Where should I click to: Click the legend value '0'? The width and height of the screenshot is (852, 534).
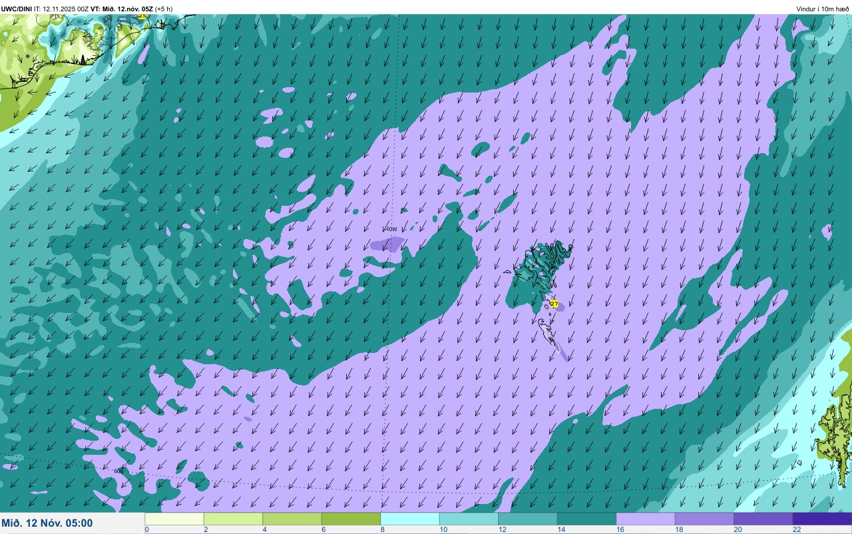(x=146, y=529)
